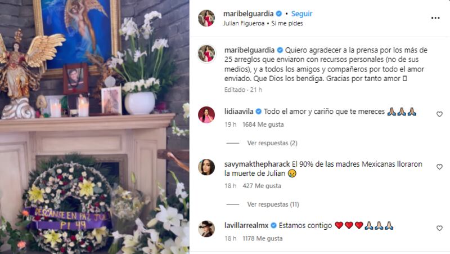This screenshot has width=450, height=254.
Task: Like lavillarrealmx's comment with heart icon
Action: [x=439, y=228]
